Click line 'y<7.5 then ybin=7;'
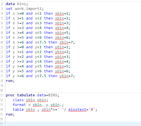 tap(40, 76)
